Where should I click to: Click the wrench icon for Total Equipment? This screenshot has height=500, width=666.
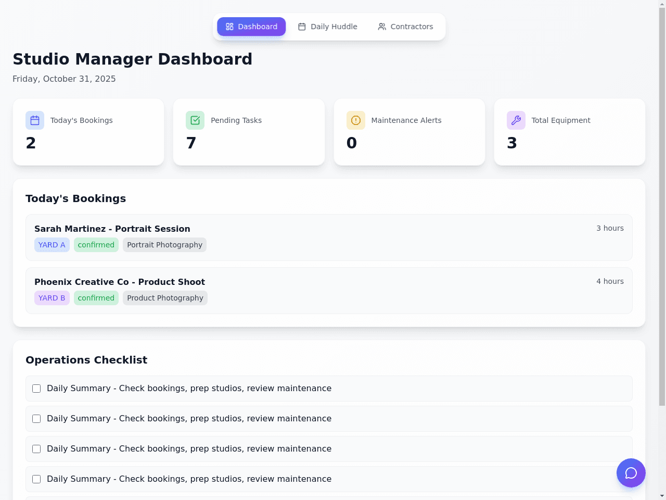(x=516, y=120)
